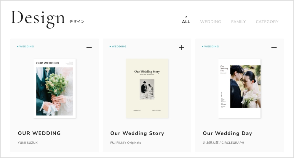Click author name YUMI SUZUKI
The height and width of the screenshot is (158, 294).
(28, 143)
